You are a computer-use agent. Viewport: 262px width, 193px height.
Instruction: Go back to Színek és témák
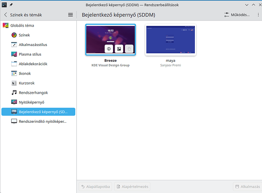click(23, 15)
